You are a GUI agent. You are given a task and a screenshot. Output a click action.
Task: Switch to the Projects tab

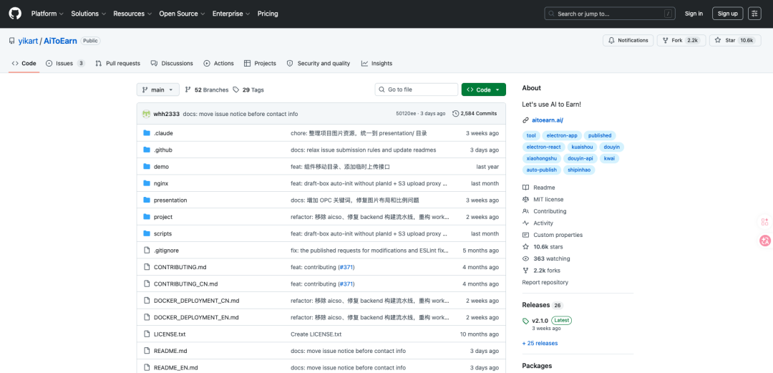coord(260,63)
